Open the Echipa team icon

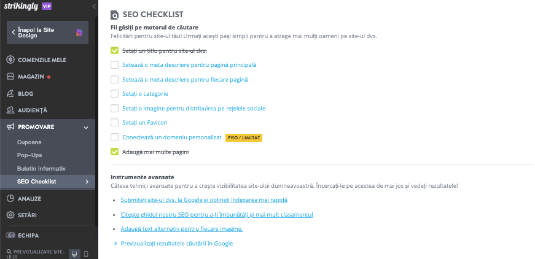(10, 234)
